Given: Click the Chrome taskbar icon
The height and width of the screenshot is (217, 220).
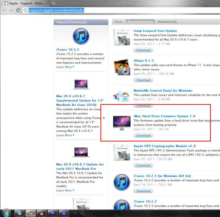Looking at the screenshot, I should [30, 213].
